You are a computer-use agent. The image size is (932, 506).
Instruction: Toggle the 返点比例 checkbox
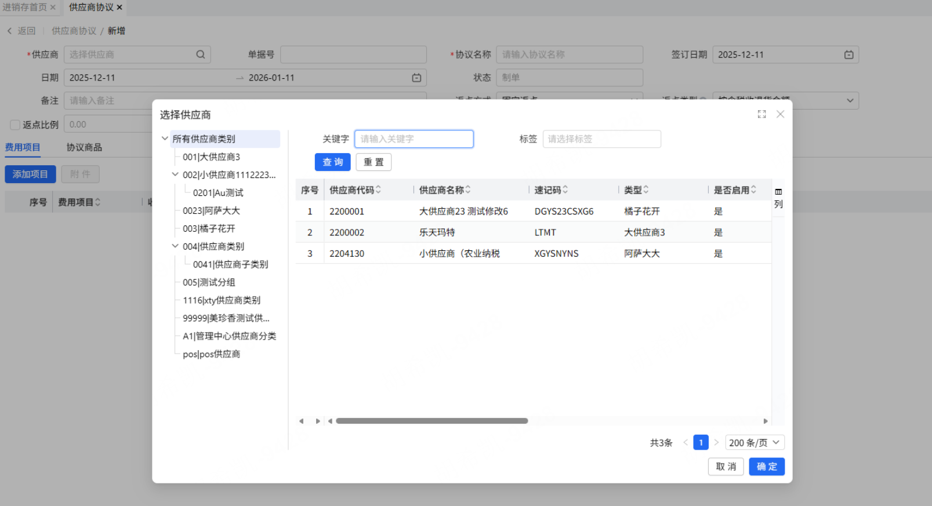click(16, 125)
